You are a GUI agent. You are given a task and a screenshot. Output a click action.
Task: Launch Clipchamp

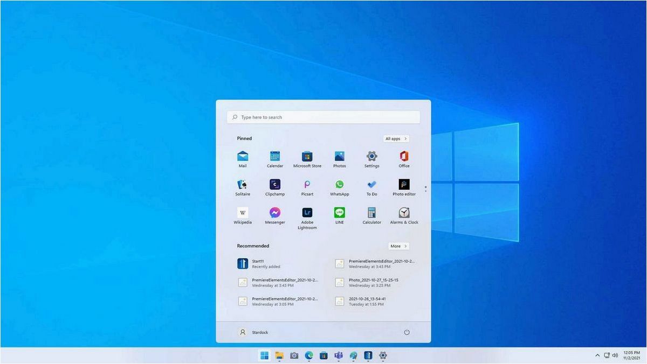pyautogui.click(x=275, y=187)
